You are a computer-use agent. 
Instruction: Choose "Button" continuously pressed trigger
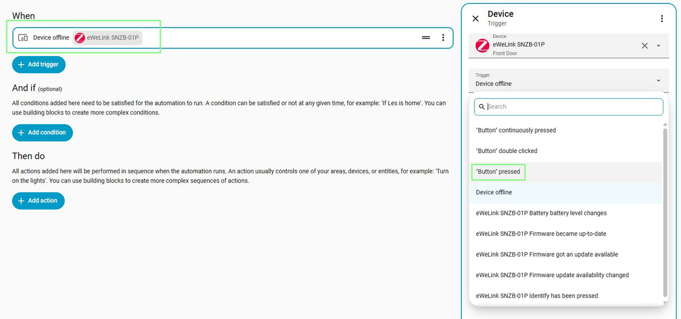pyautogui.click(x=566, y=130)
